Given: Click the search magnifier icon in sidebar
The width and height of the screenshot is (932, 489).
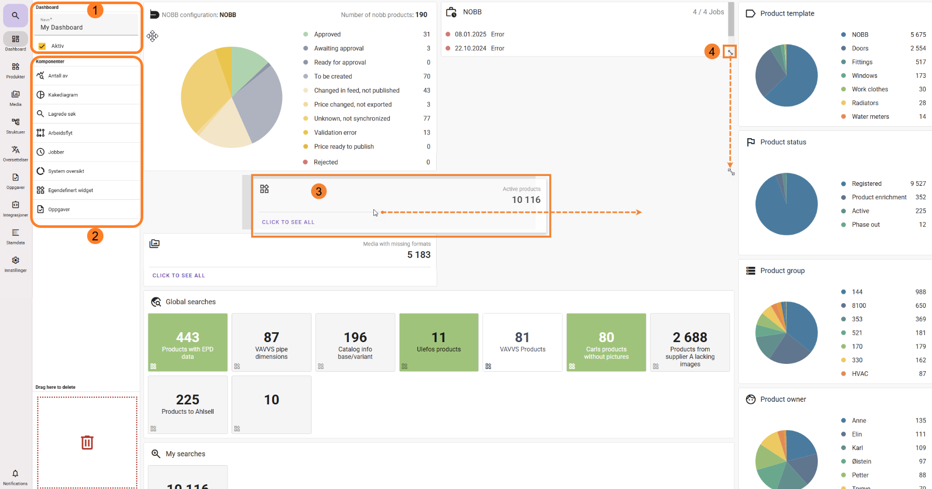Looking at the screenshot, I should tap(16, 16).
